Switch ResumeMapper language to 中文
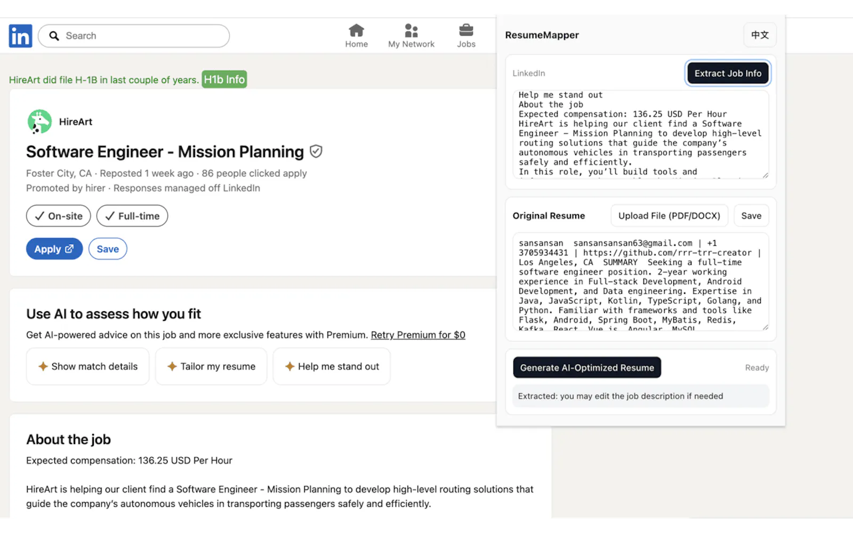The width and height of the screenshot is (853, 533). point(760,35)
